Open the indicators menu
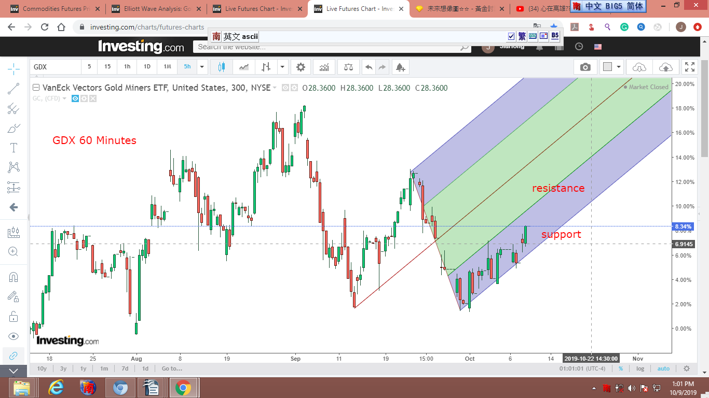Image resolution: width=709 pixels, height=398 pixels. [324, 67]
